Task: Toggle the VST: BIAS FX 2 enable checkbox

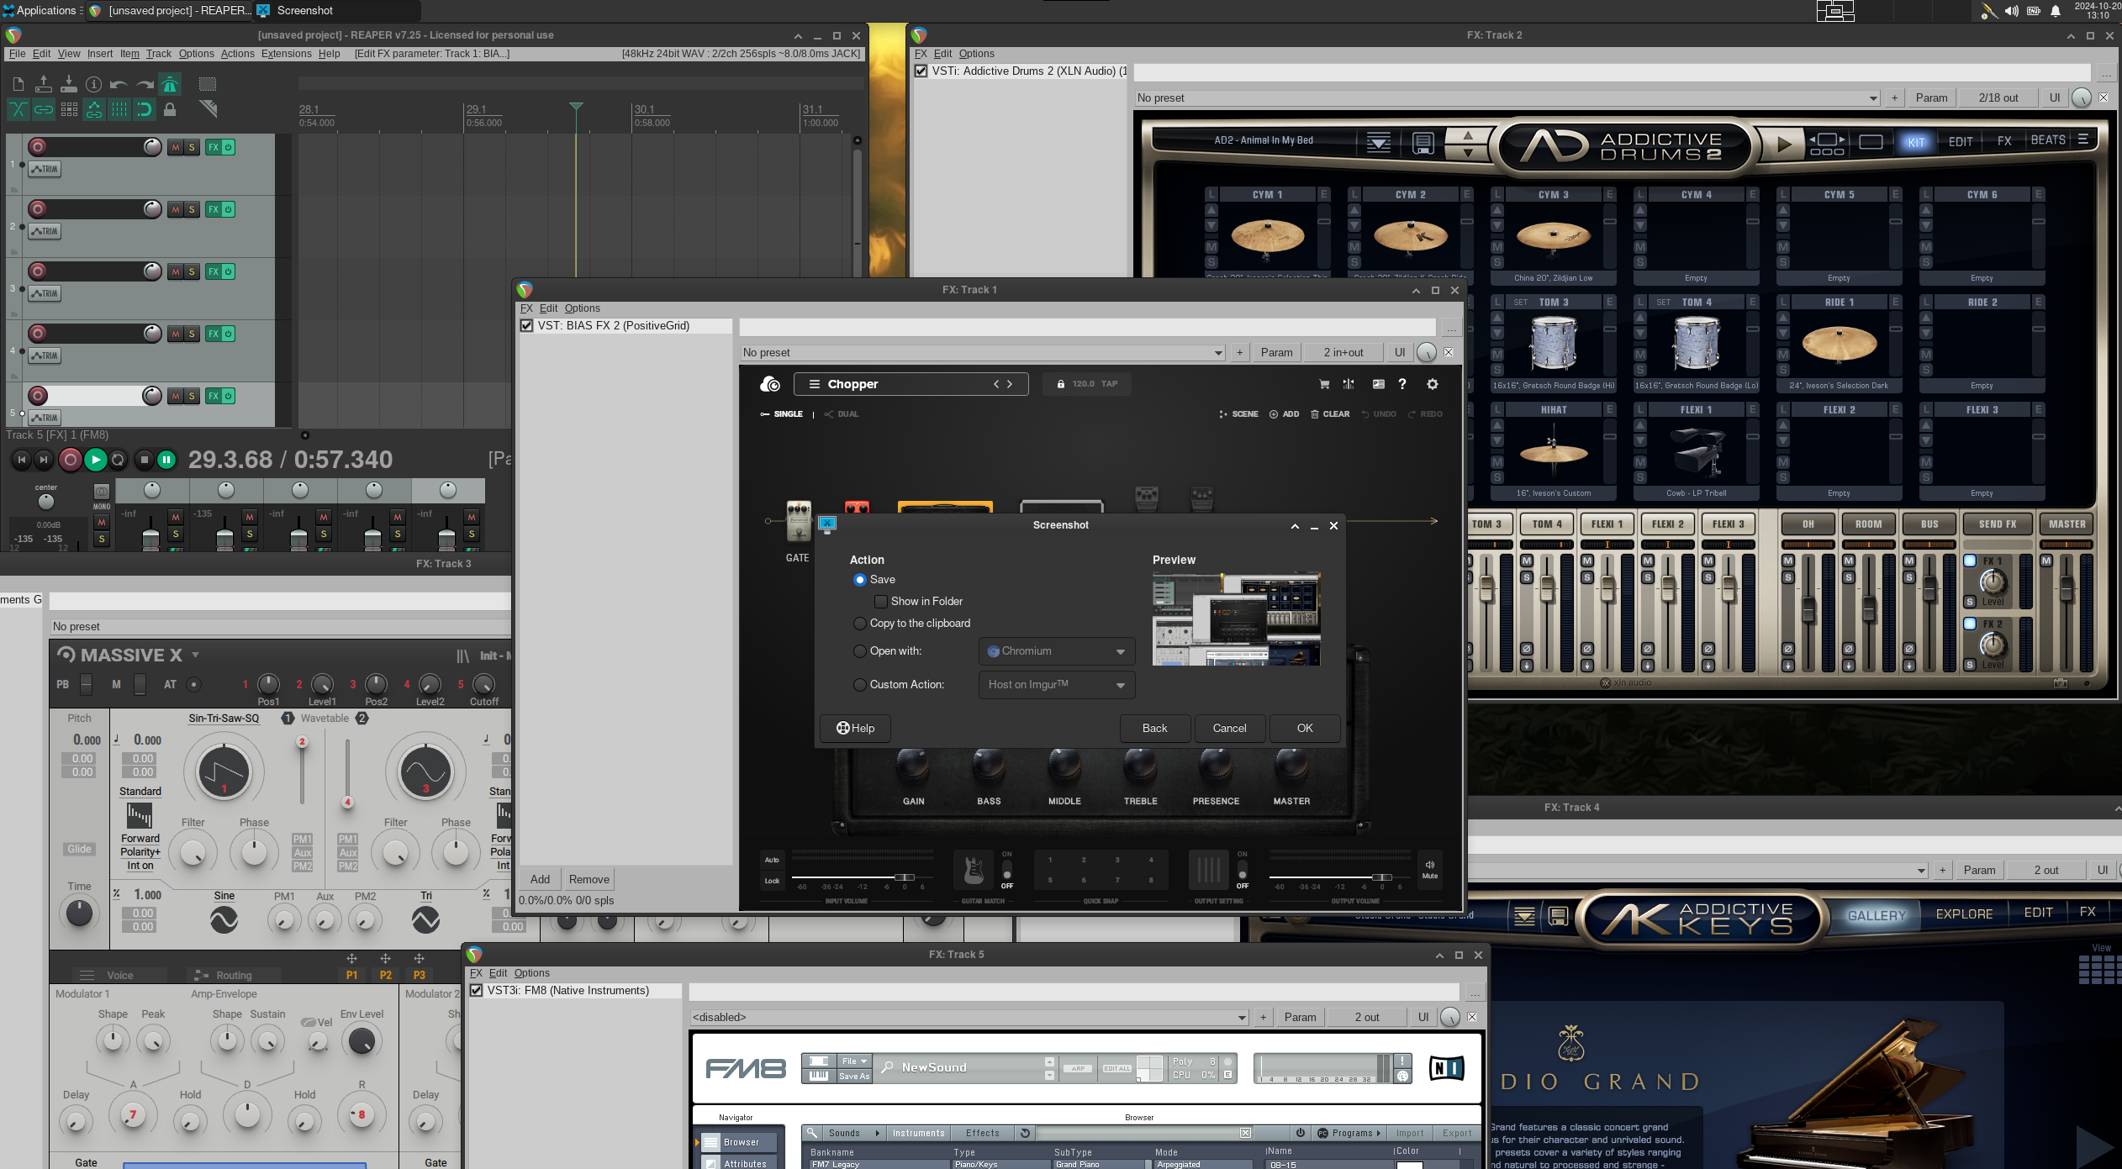Action: (x=526, y=326)
